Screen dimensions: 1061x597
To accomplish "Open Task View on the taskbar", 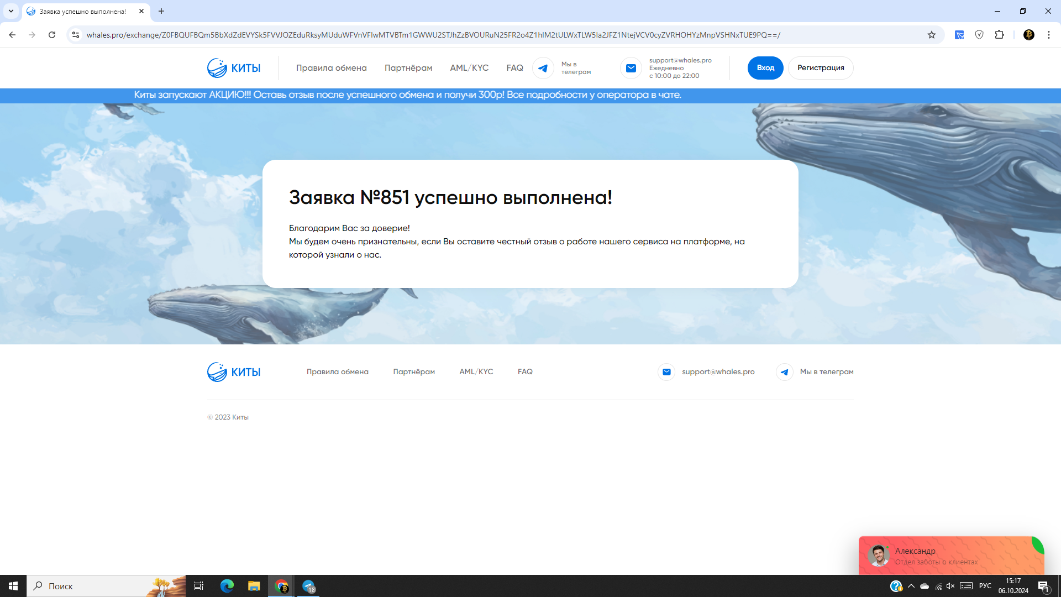I will pyautogui.click(x=199, y=586).
